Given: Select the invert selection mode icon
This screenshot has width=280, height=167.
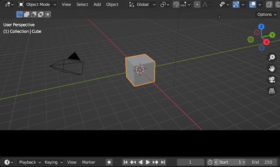Looking at the screenshot, I should point(41,14).
